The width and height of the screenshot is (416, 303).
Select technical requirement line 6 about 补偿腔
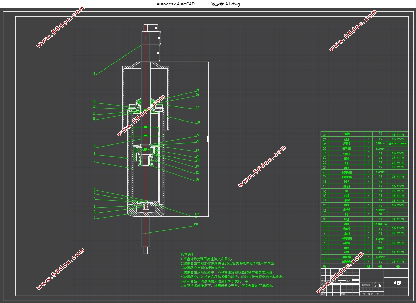click(x=215, y=281)
